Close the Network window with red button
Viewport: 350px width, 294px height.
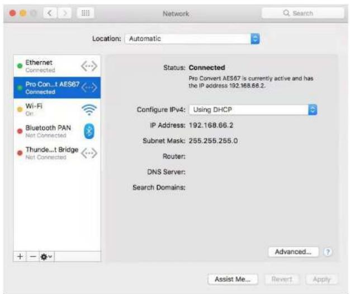[12, 13]
